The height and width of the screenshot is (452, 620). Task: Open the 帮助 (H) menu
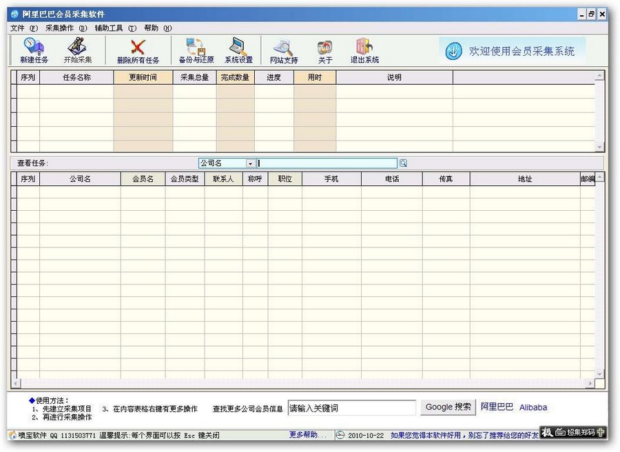pos(158,28)
